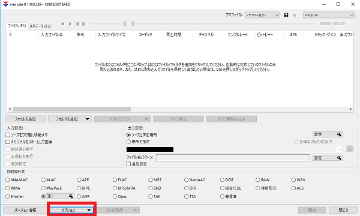This screenshot has height=216, width=360.
Task: Check オリジナルをリネームして置換 checkbox
Action: (x=8, y=142)
